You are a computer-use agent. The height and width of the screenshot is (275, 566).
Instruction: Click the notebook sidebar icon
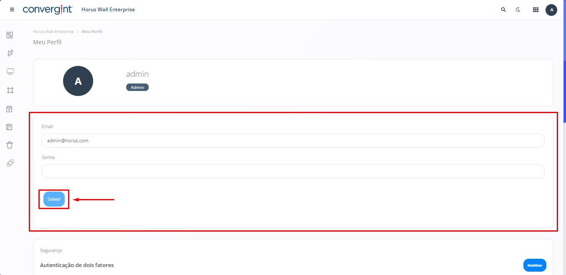point(10,127)
